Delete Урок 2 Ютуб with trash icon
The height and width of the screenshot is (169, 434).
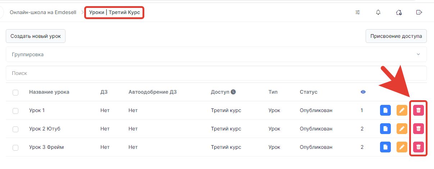click(x=418, y=128)
